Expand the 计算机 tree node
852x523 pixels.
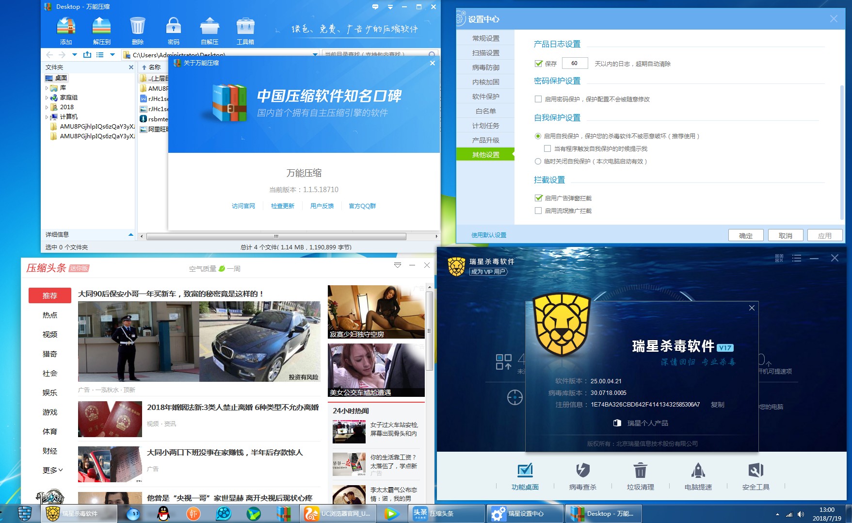47,117
